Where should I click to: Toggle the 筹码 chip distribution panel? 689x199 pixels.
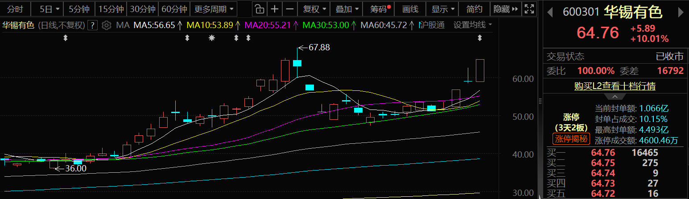[380, 8]
